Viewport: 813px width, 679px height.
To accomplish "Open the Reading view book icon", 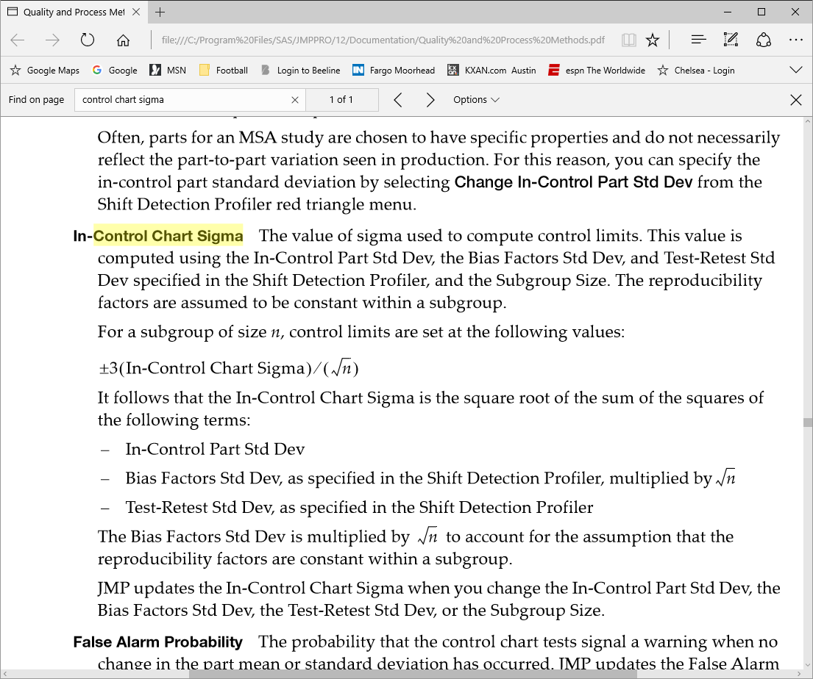I will point(628,40).
